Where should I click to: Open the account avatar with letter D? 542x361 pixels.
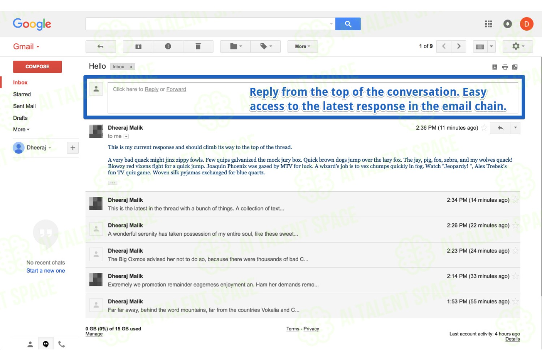(526, 24)
